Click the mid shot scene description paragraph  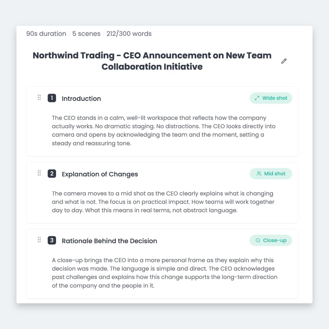click(163, 202)
